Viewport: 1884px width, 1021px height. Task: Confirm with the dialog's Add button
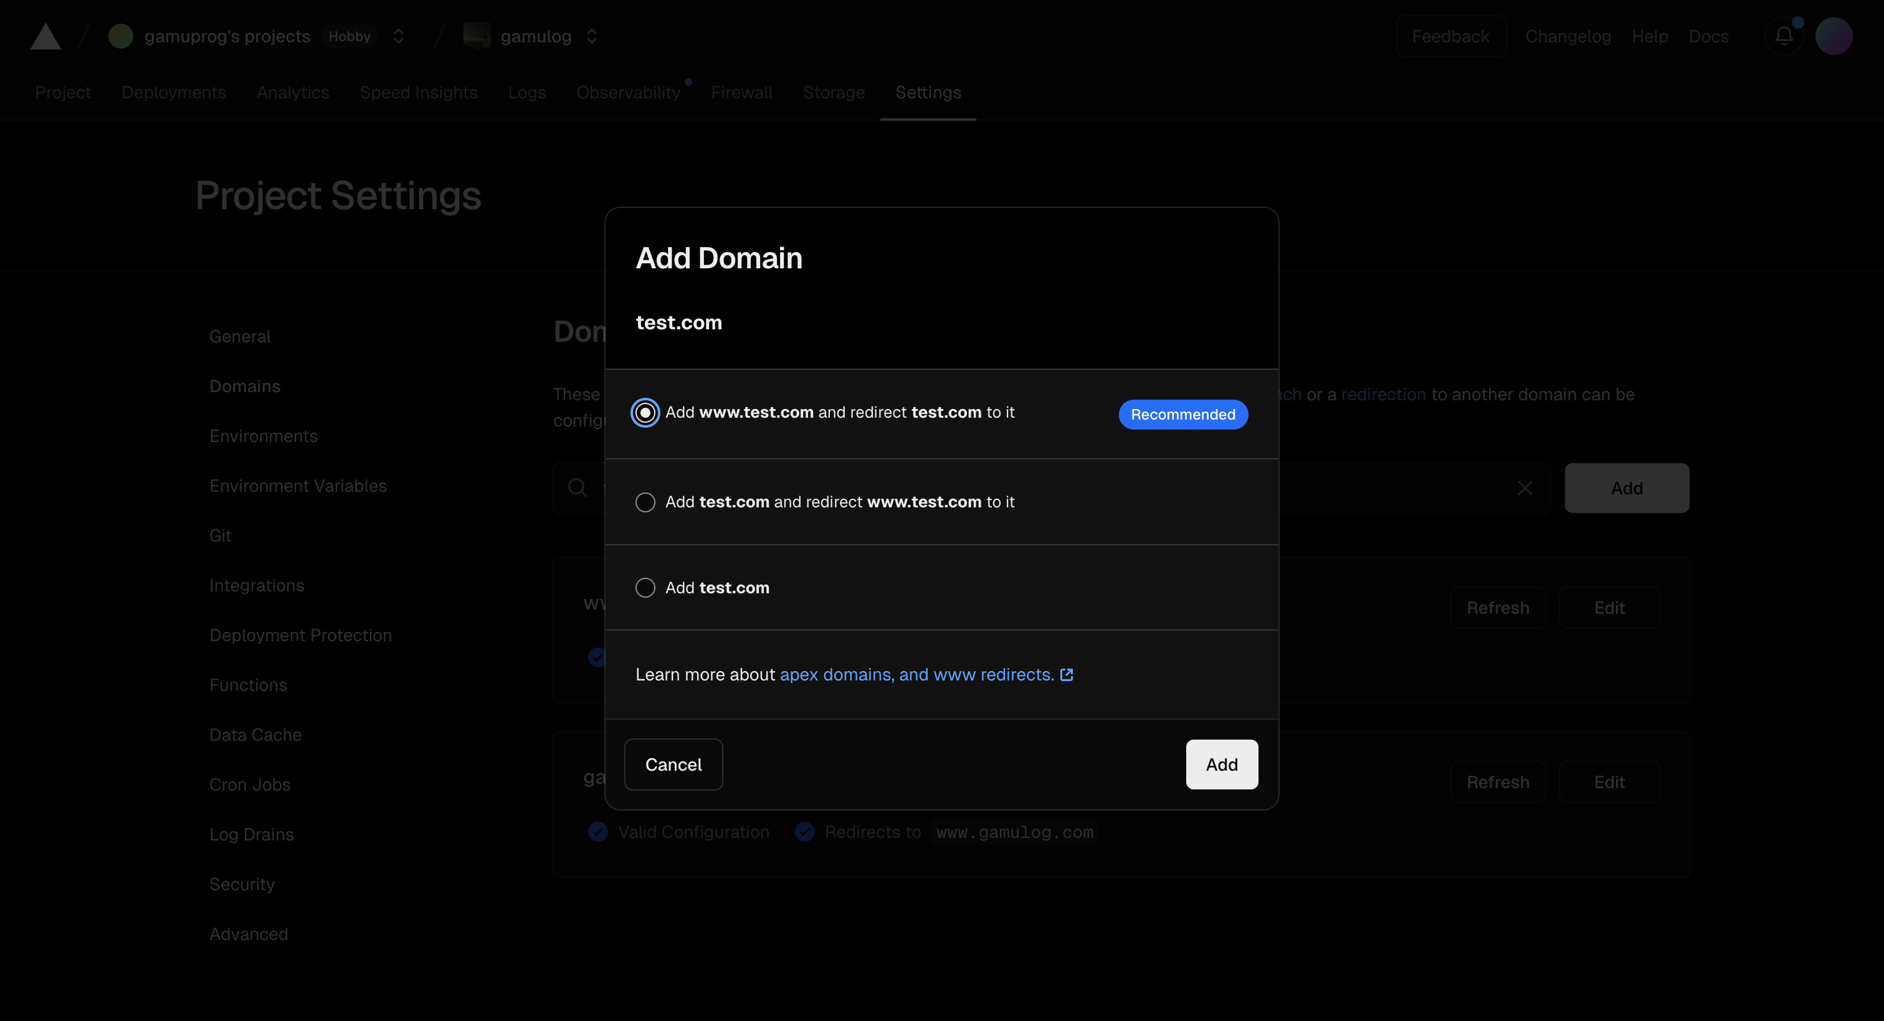click(x=1221, y=765)
